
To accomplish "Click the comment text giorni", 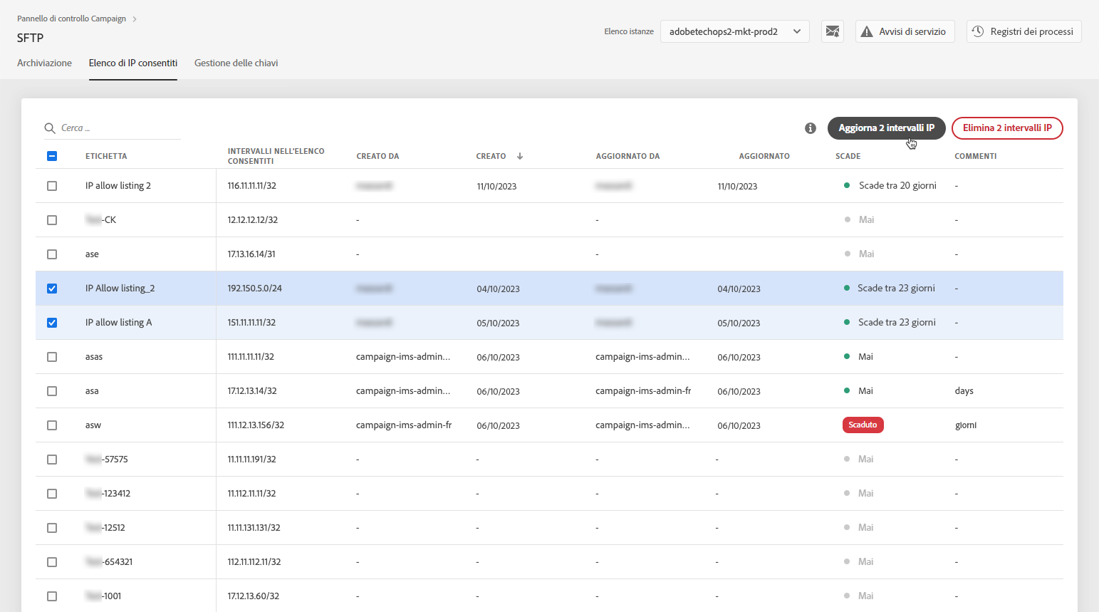I will 966,425.
